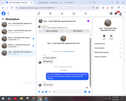
Task: Open Chrome three-dot menu
Action: point(123,8)
